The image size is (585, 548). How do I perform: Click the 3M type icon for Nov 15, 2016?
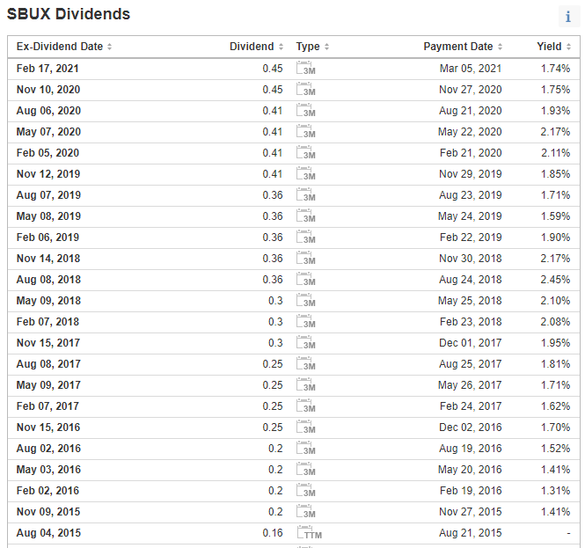click(306, 427)
